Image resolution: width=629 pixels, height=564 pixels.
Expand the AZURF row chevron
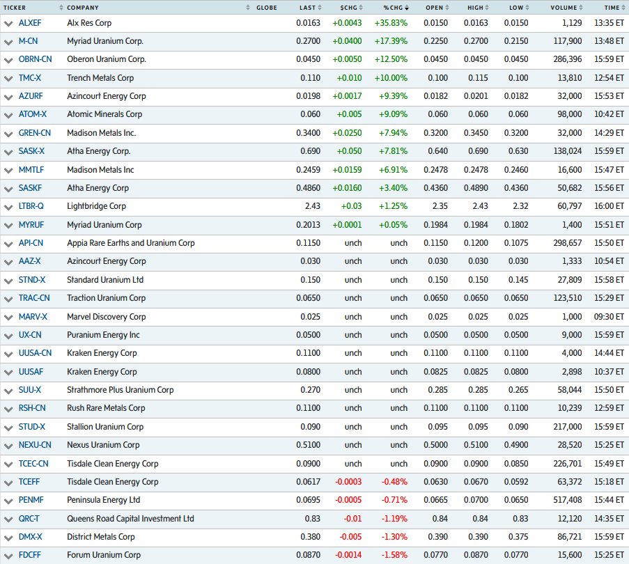pos(8,97)
